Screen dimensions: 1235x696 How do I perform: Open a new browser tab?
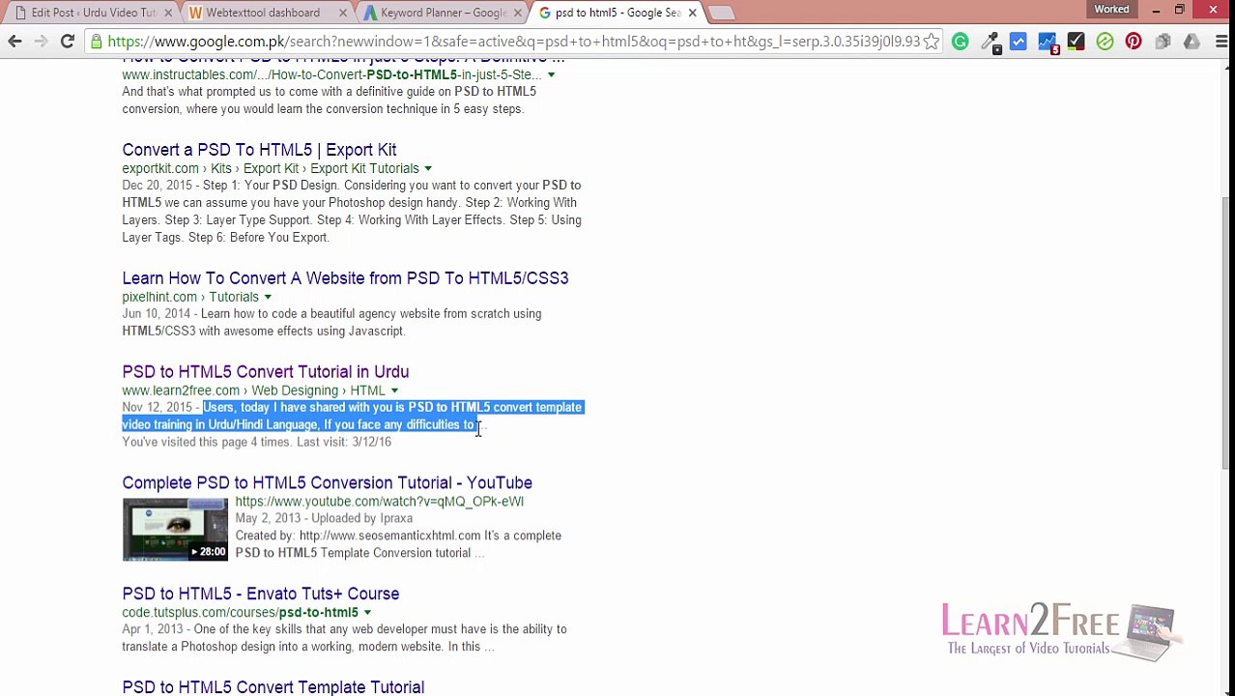coord(721,13)
